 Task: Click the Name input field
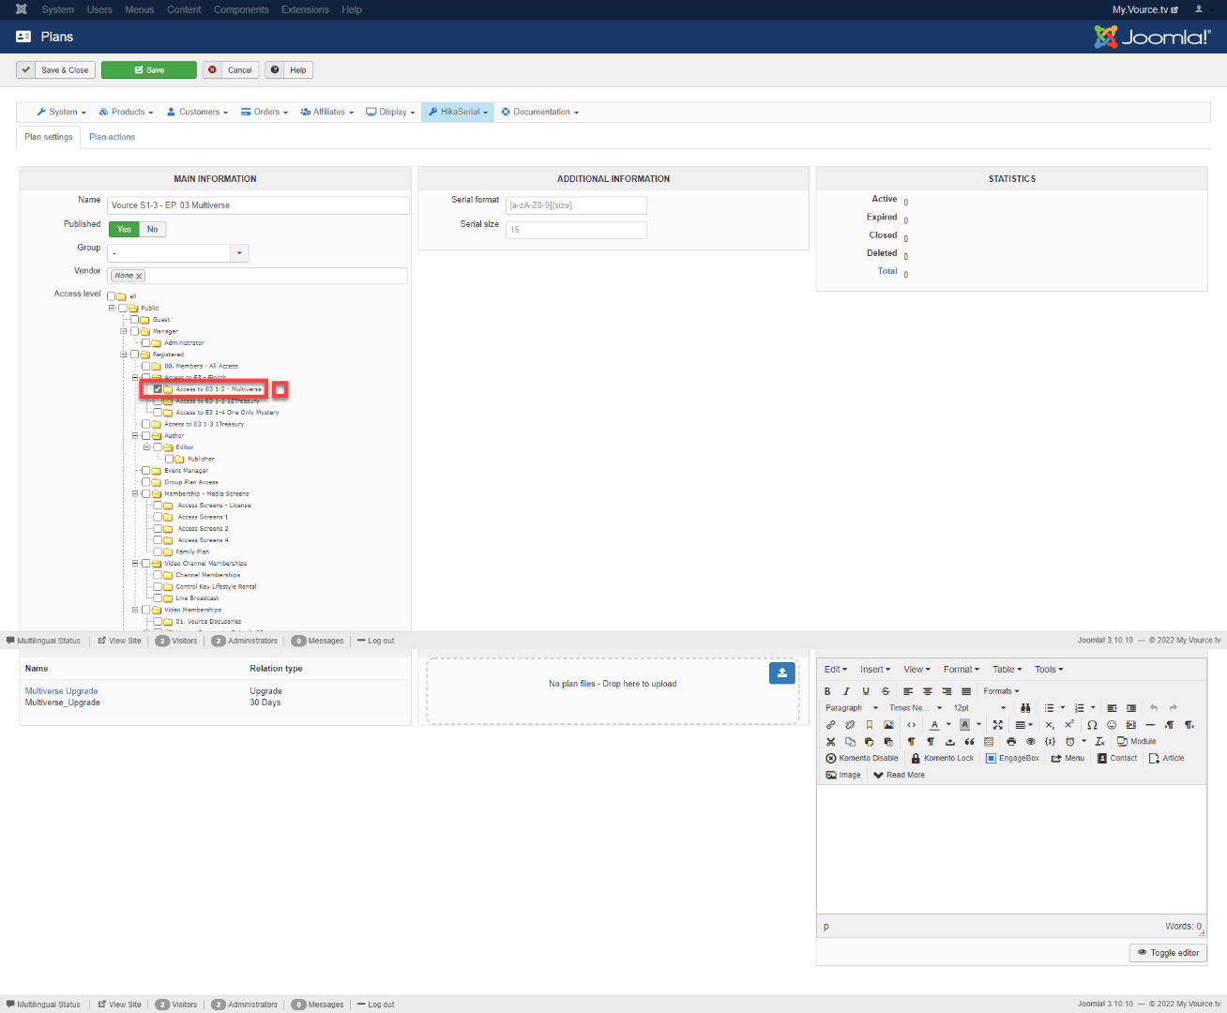(x=258, y=205)
